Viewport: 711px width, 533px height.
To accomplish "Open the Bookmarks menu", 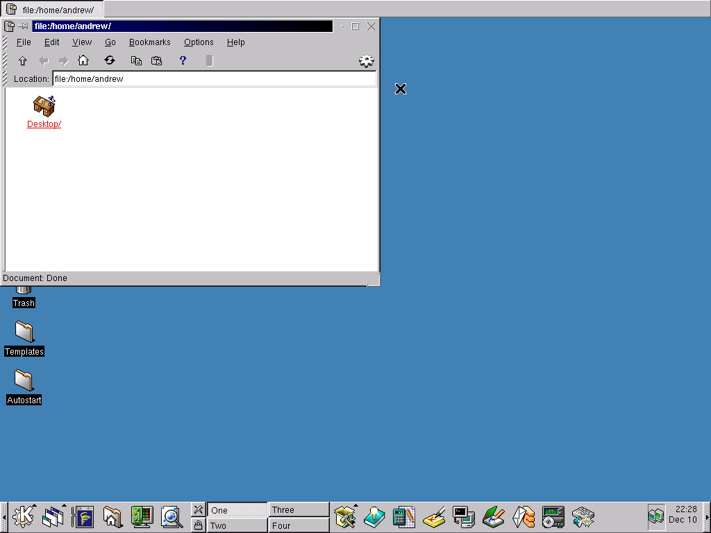I will point(149,42).
